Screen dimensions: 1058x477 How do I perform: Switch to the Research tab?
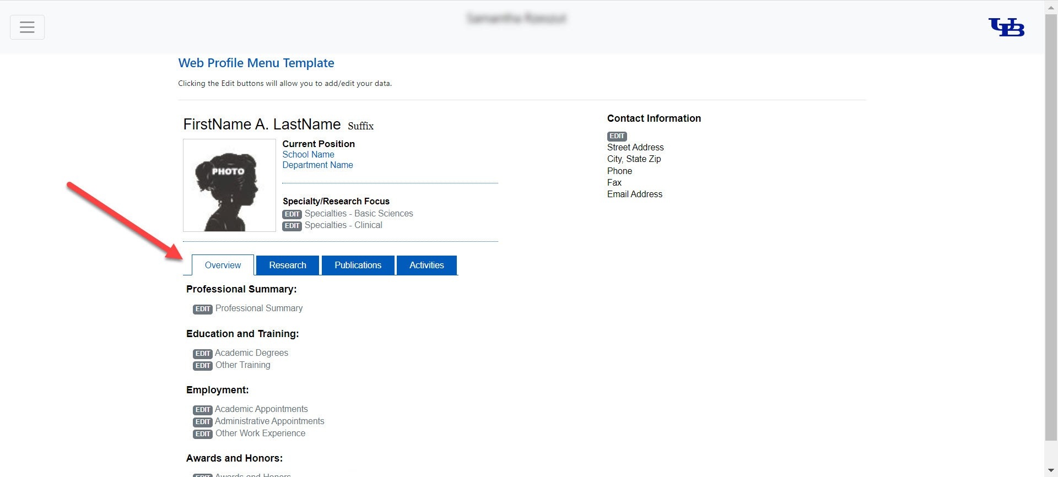pos(287,265)
